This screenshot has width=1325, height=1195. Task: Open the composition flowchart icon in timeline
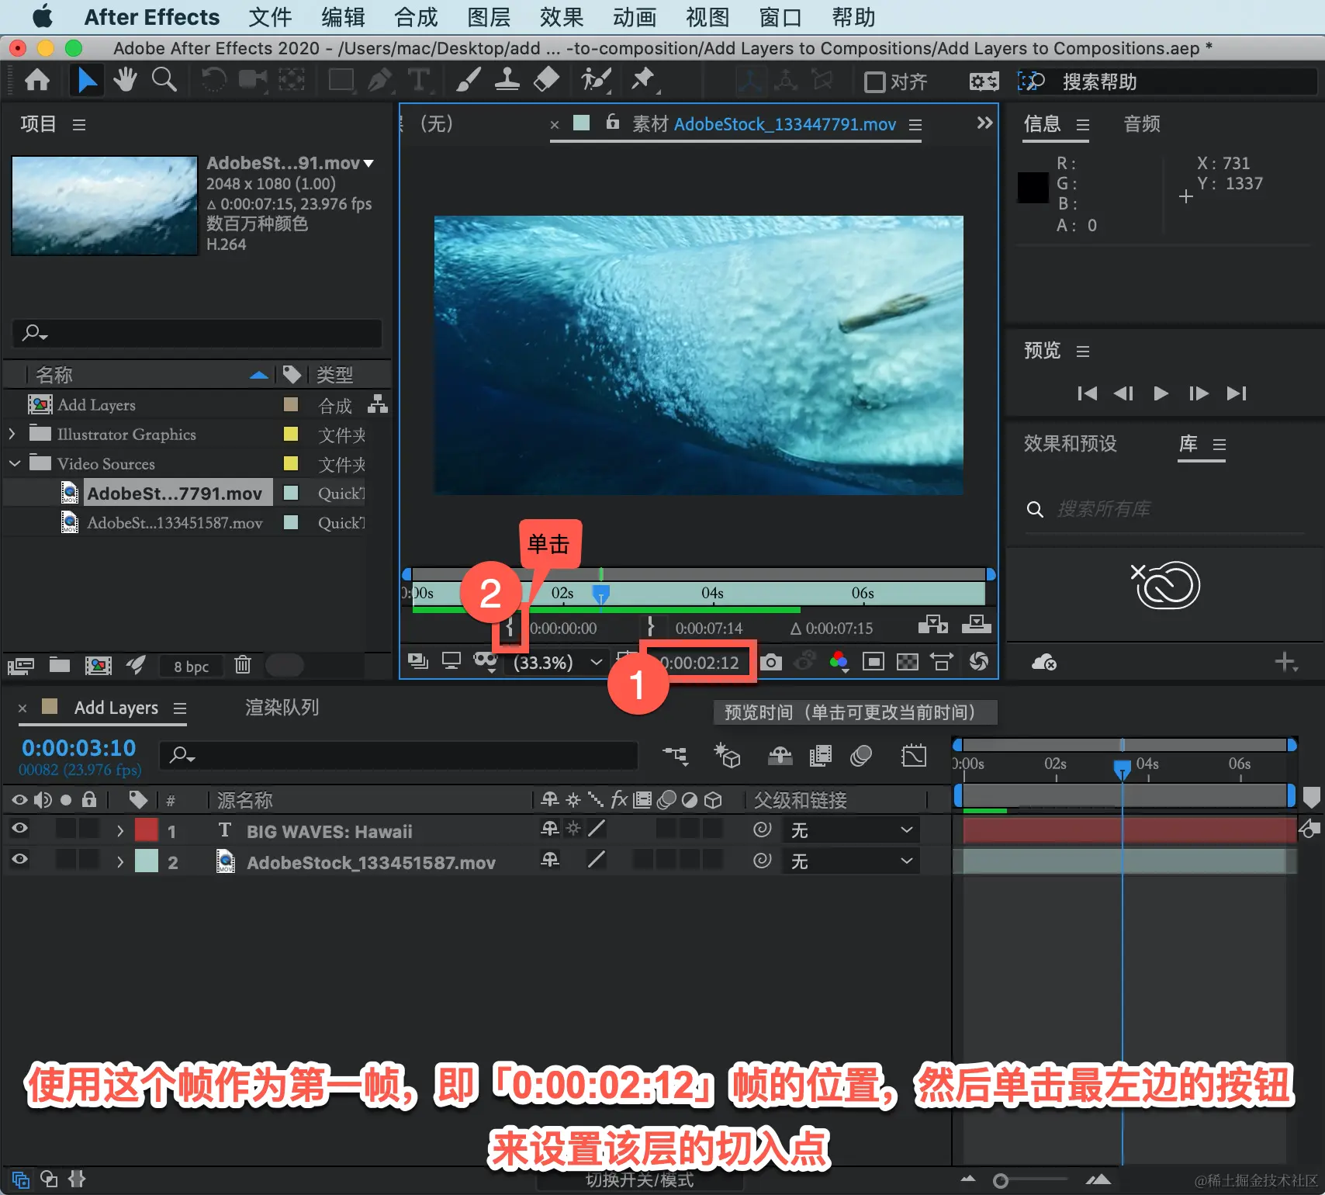pos(675,755)
